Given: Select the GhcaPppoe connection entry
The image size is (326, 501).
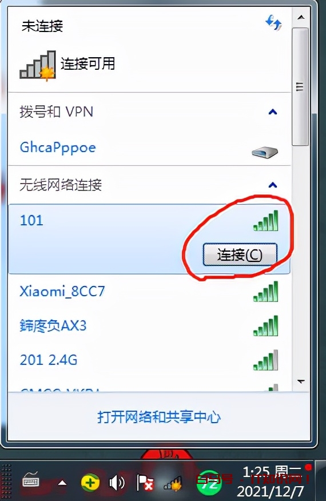Looking at the screenshot, I should 149,148.
